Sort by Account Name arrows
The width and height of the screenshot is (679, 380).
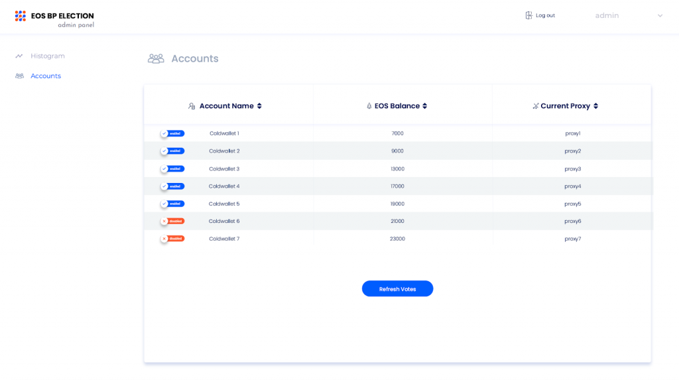pyautogui.click(x=259, y=106)
